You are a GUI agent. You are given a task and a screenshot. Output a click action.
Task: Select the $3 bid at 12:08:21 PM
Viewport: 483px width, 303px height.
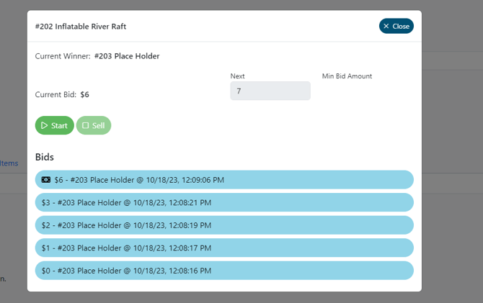tap(223, 202)
